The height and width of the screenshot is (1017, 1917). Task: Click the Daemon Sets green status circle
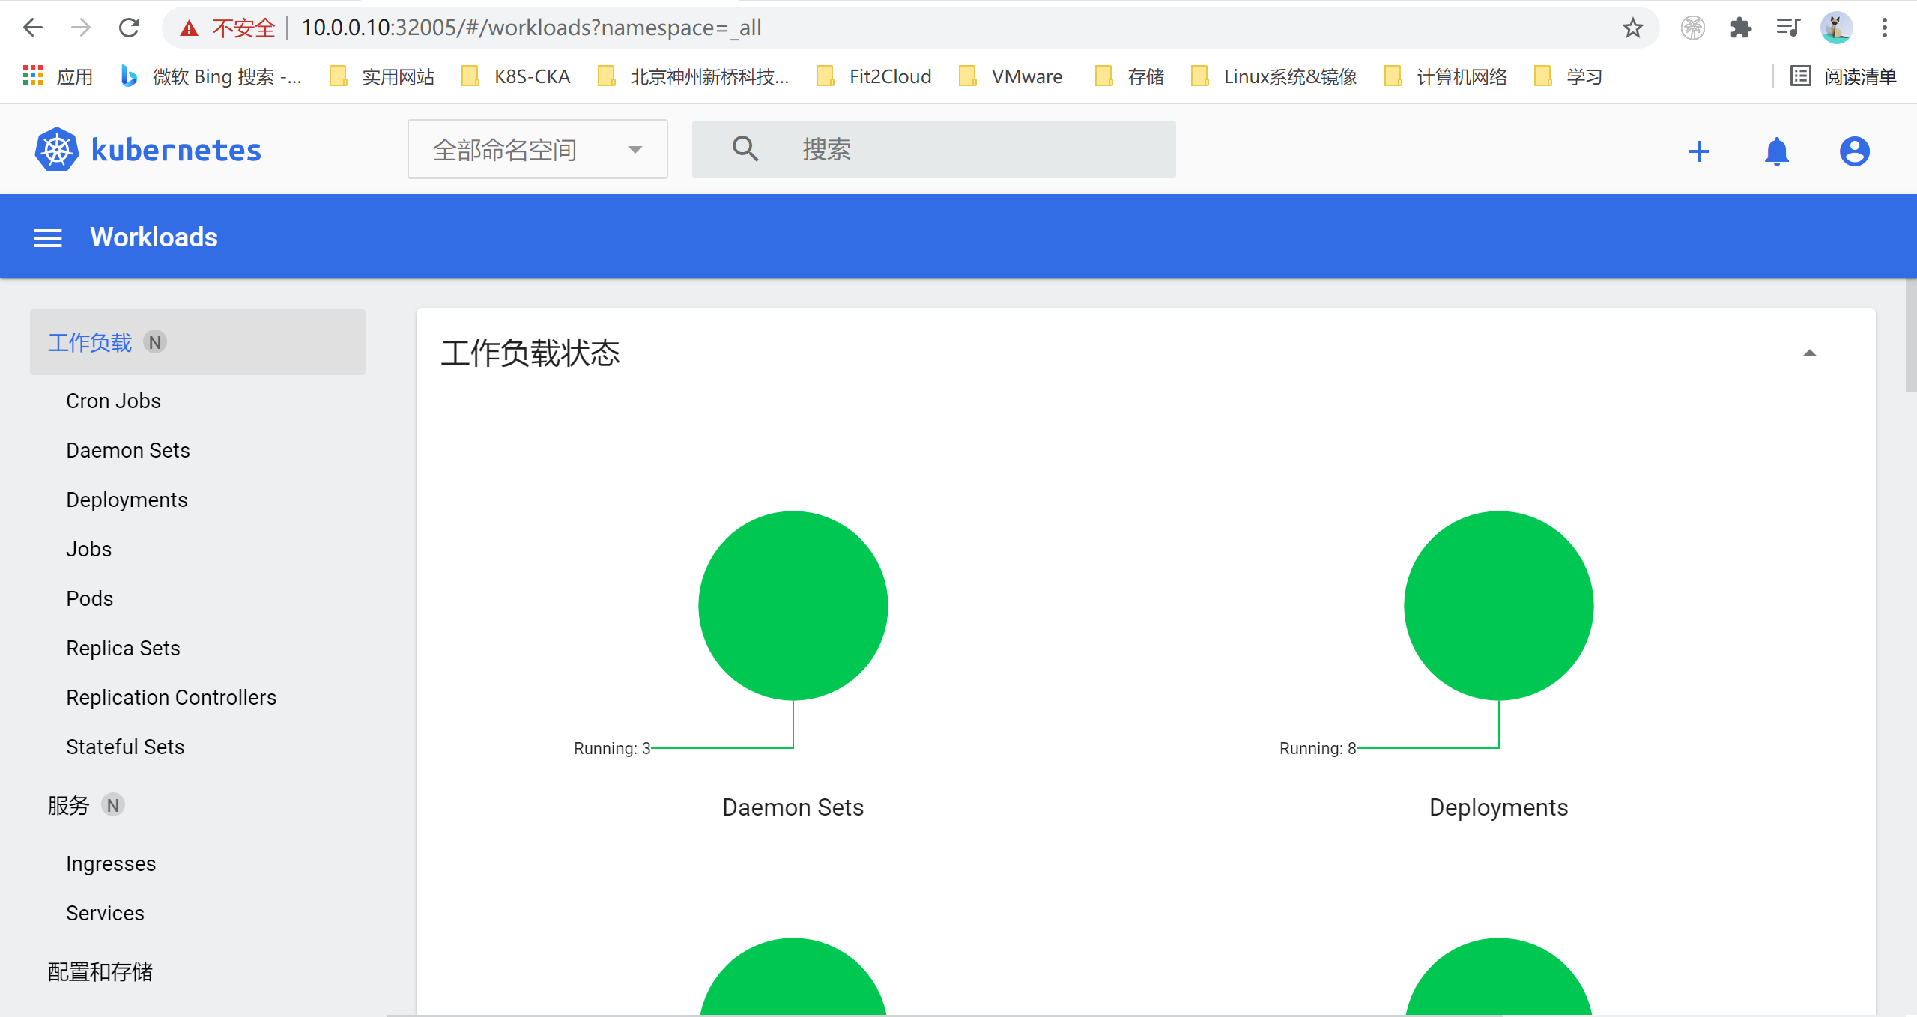pyautogui.click(x=793, y=606)
